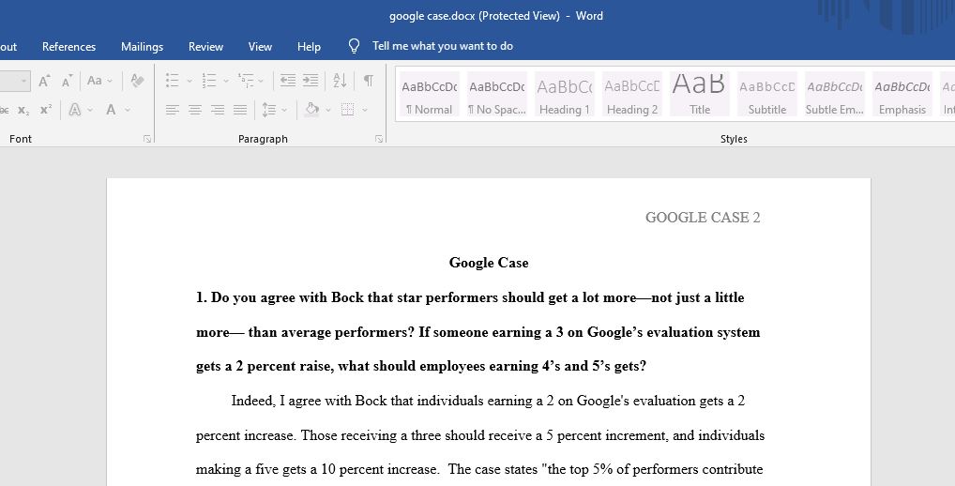955x486 pixels.
Task: Toggle Show/Hide paragraph marks
Action: [369, 81]
